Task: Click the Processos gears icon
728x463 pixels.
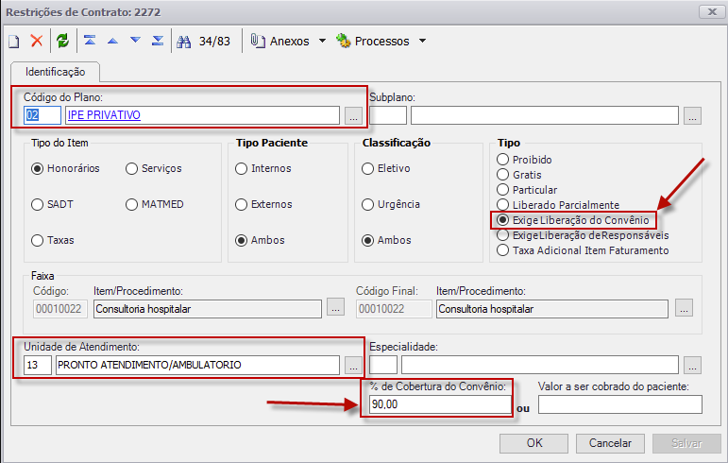Action: pyautogui.click(x=343, y=41)
